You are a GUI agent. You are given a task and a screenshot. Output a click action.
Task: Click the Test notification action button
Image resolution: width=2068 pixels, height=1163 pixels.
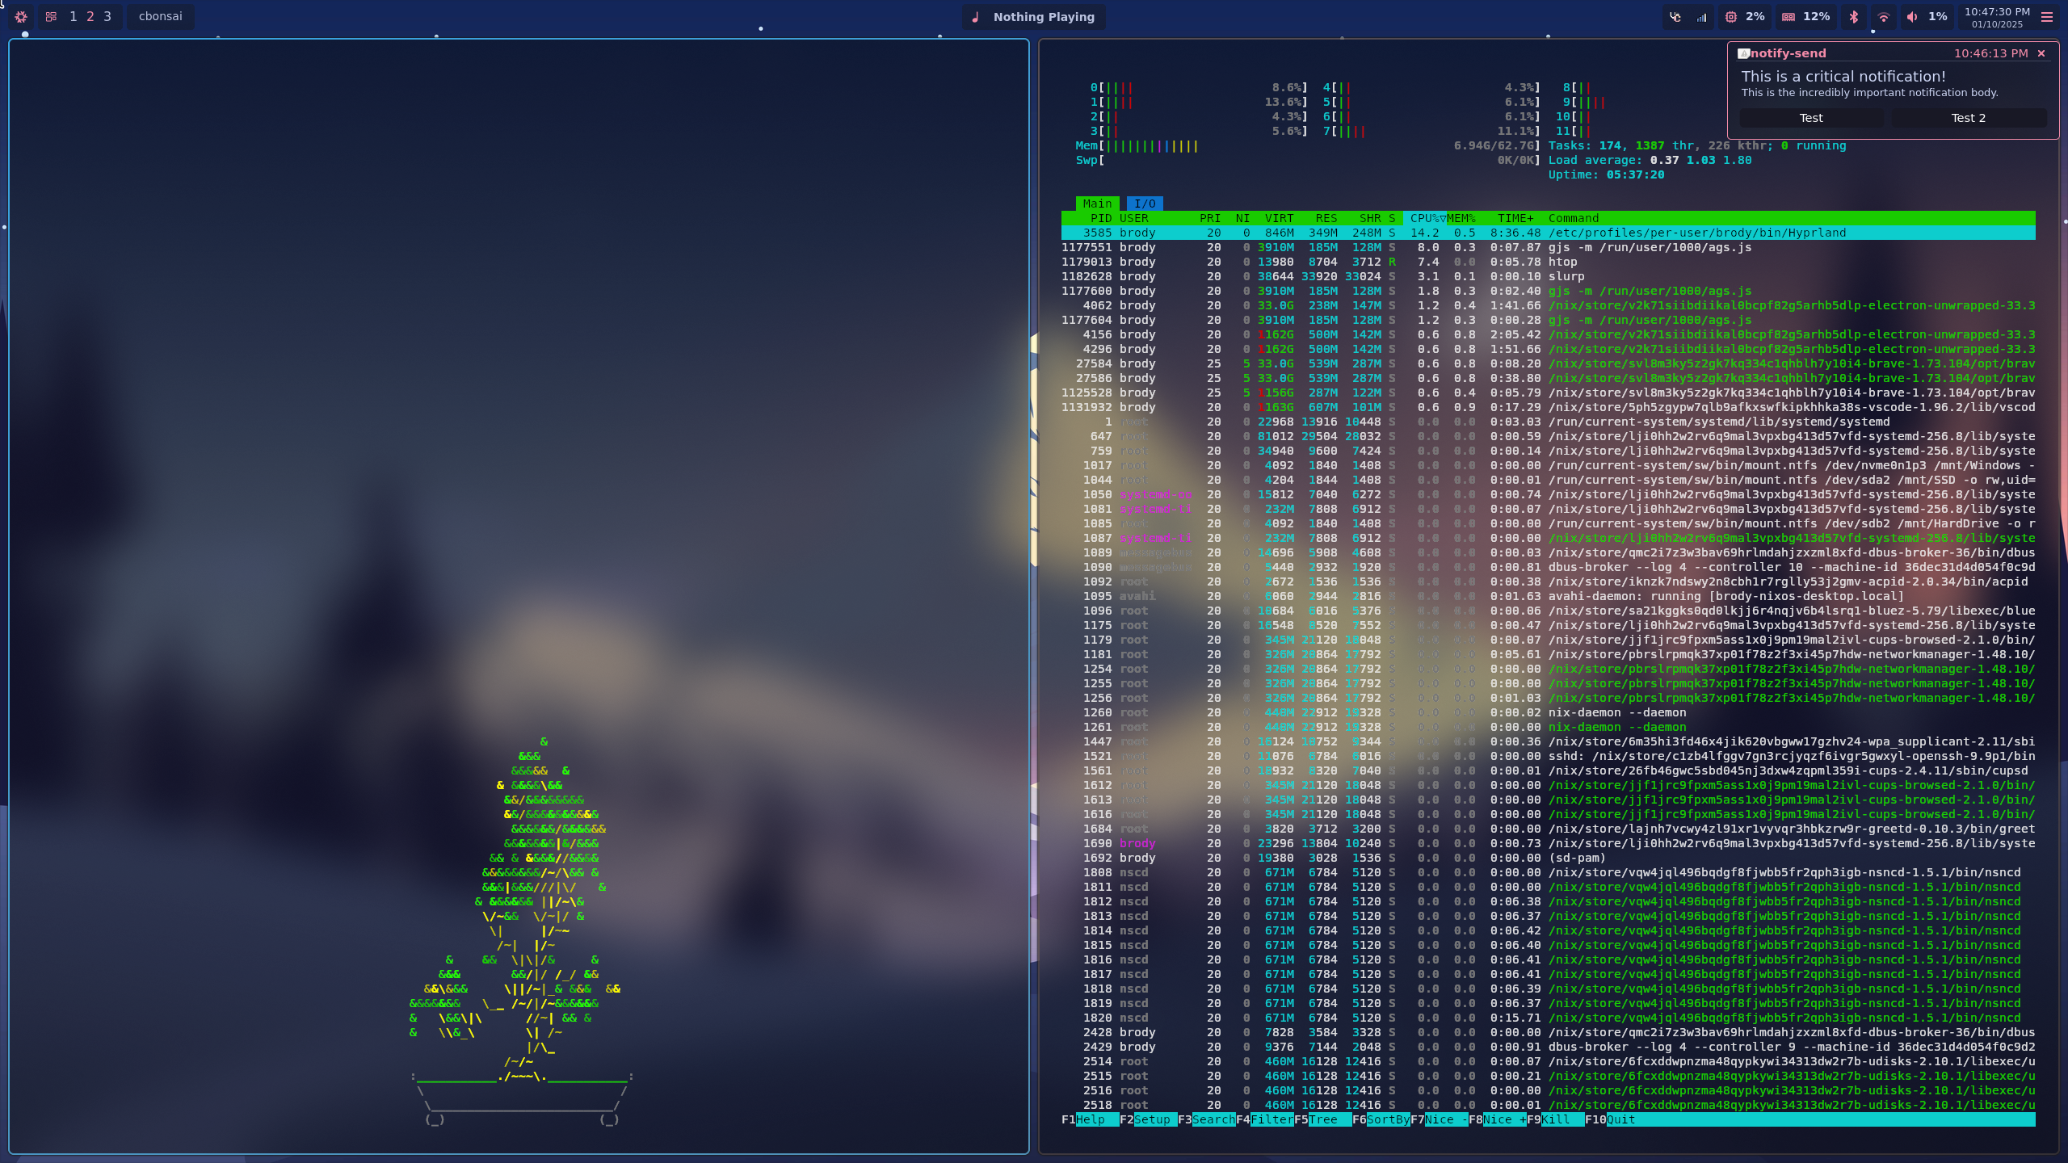[x=1811, y=118]
